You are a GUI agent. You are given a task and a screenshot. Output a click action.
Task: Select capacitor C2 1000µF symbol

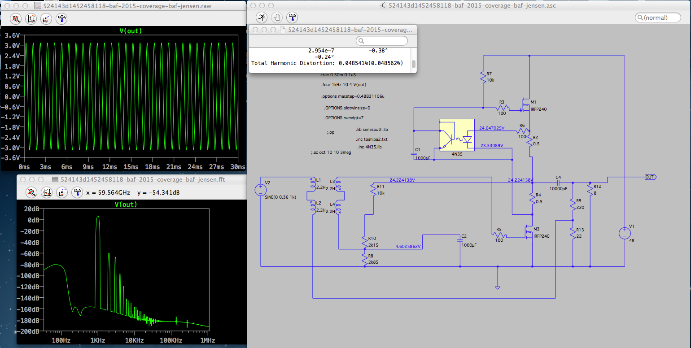(x=460, y=240)
